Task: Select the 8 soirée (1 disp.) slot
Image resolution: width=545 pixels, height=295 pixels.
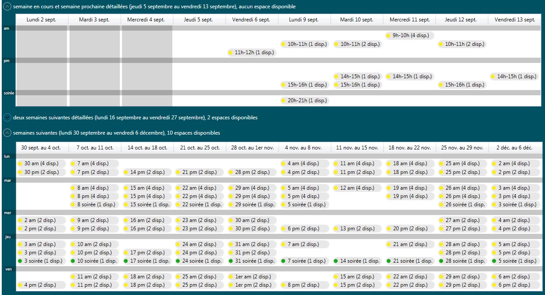Action: click(94, 205)
